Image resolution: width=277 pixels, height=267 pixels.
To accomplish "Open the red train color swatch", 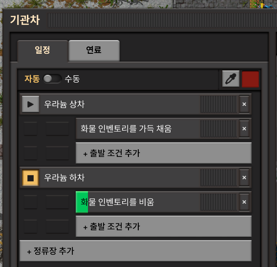I will tap(250, 79).
